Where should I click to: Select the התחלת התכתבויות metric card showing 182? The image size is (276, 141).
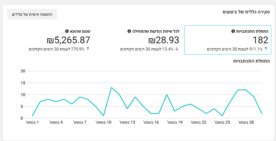coord(228,40)
